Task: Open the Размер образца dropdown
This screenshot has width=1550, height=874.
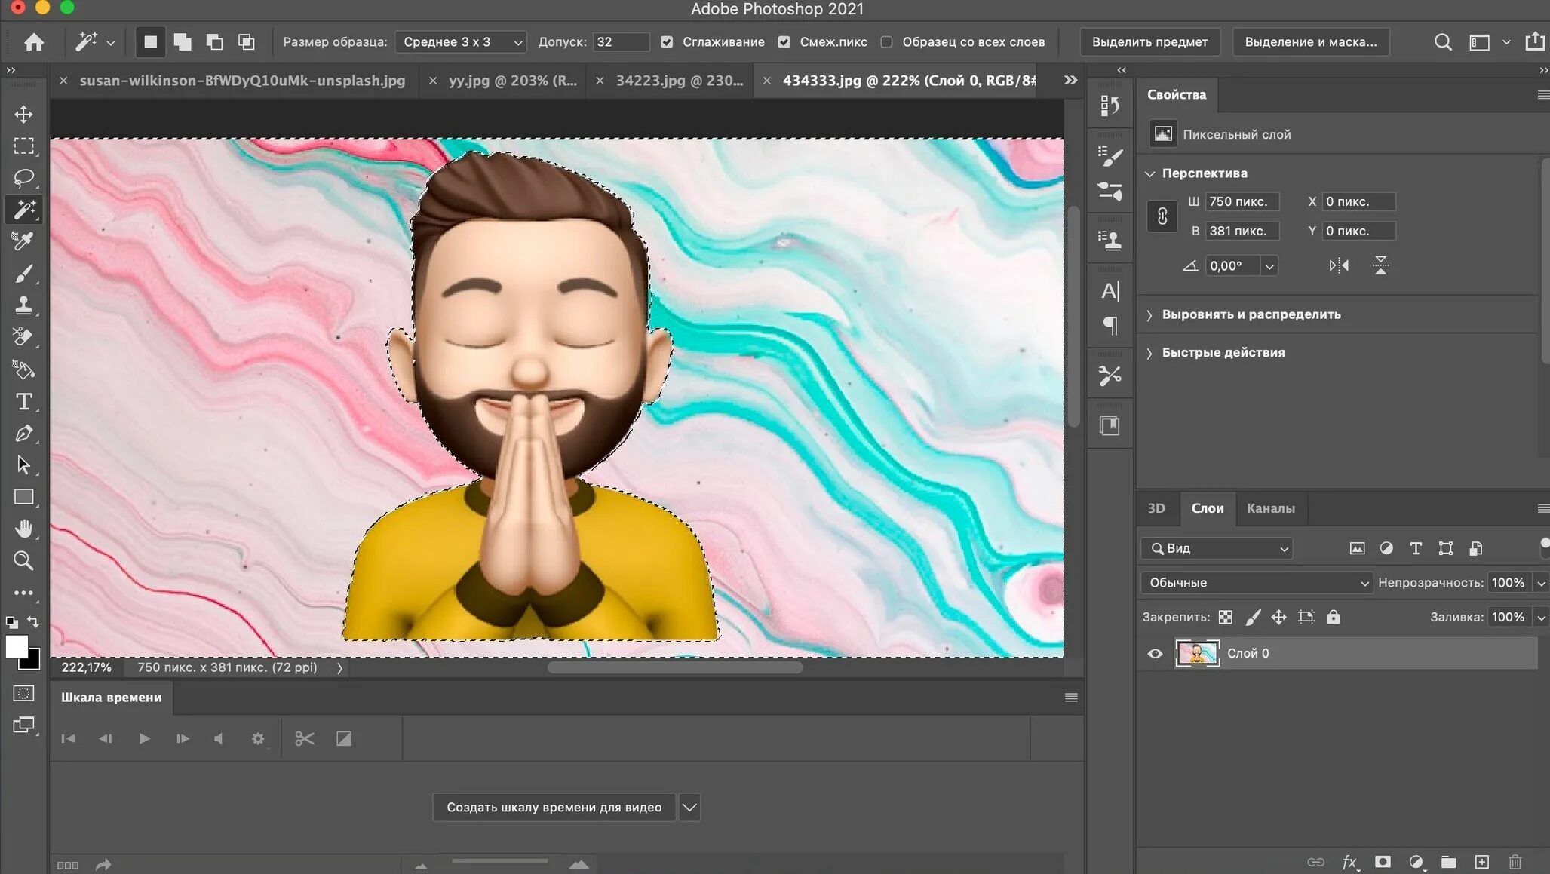Action: pyautogui.click(x=460, y=42)
